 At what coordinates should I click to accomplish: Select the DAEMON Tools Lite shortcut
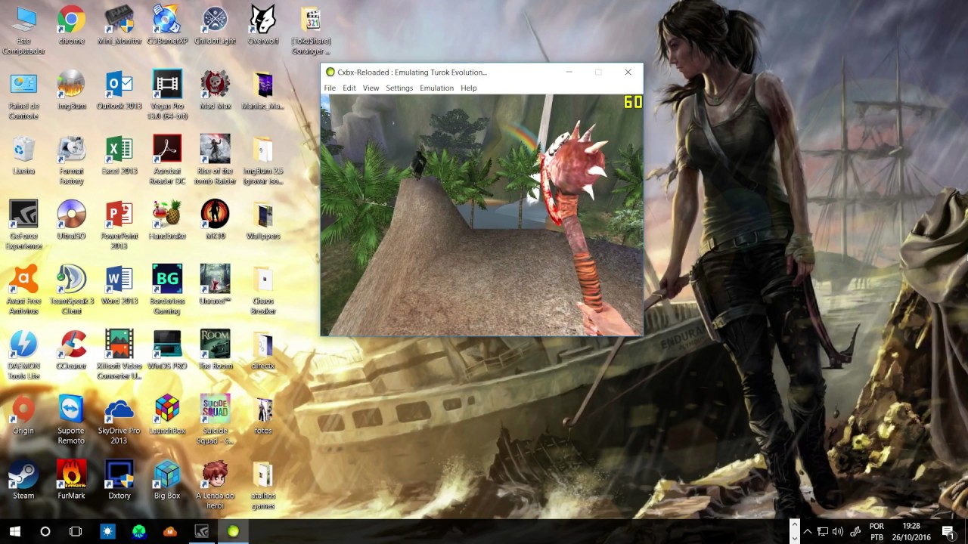pyautogui.click(x=23, y=355)
